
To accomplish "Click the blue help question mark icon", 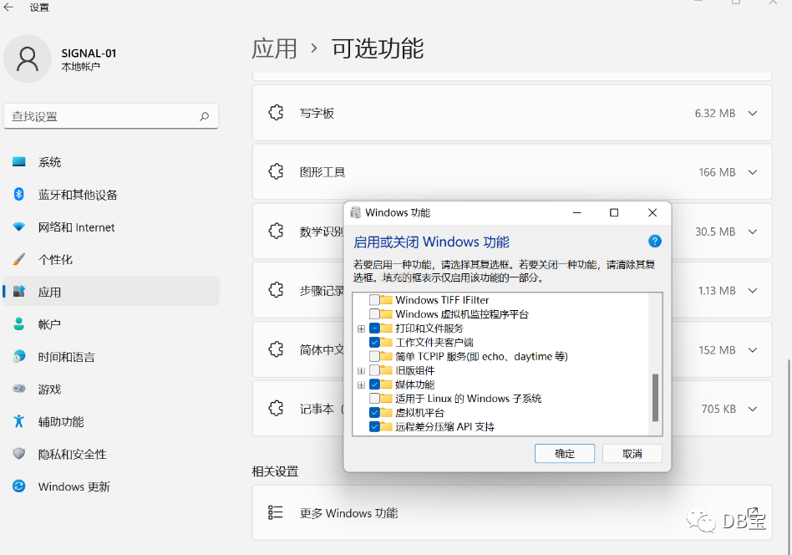I will coord(655,241).
